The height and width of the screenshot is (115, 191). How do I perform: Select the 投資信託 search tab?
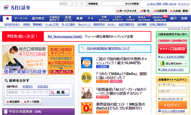(43, 86)
